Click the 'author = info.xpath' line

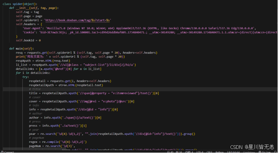coord(65,118)
